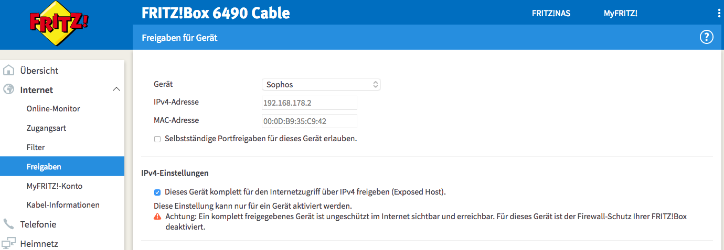Enable Selbstständige Portfreigaben checkbox
This screenshot has height=250, width=724.
coord(157,139)
